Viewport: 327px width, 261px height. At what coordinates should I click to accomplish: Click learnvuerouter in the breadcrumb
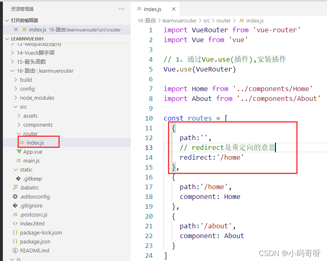point(179,21)
